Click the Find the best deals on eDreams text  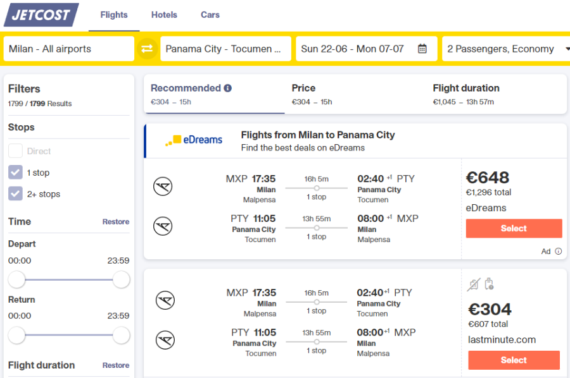303,148
